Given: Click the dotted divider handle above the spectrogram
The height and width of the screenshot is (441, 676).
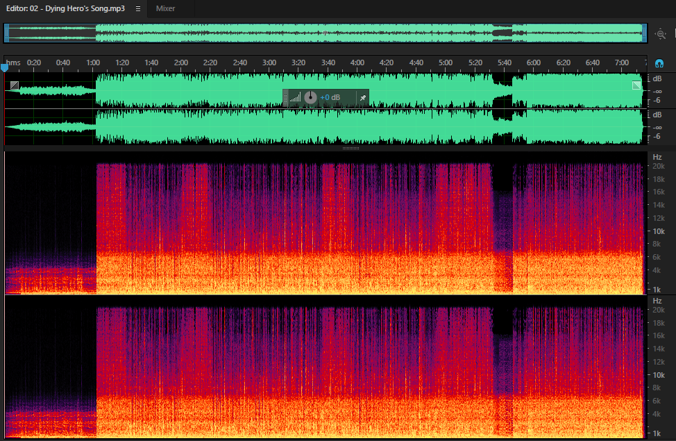Looking at the screenshot, I should pyautogui.click(x=350, y=148).
